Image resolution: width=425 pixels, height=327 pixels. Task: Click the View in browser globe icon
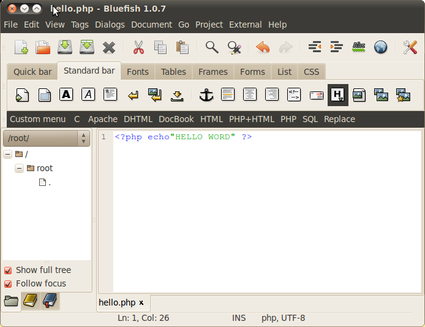[x=380, y=47]
